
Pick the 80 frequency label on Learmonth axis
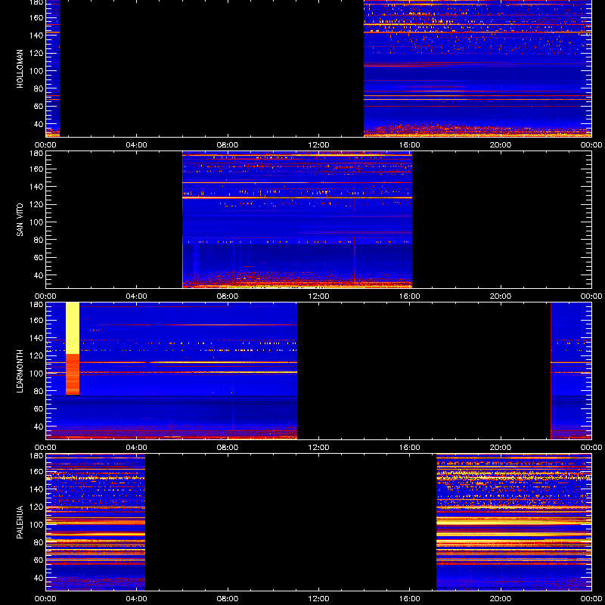(39, 391)
